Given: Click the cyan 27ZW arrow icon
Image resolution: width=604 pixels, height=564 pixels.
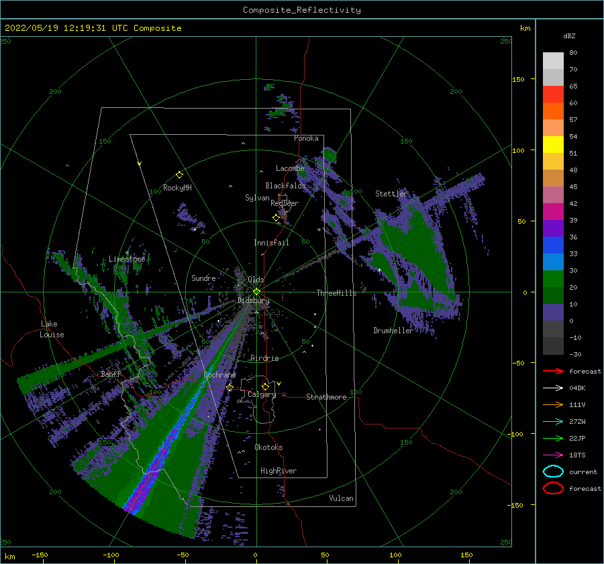Looking at the screenshot, I should (x=553, y=422).
